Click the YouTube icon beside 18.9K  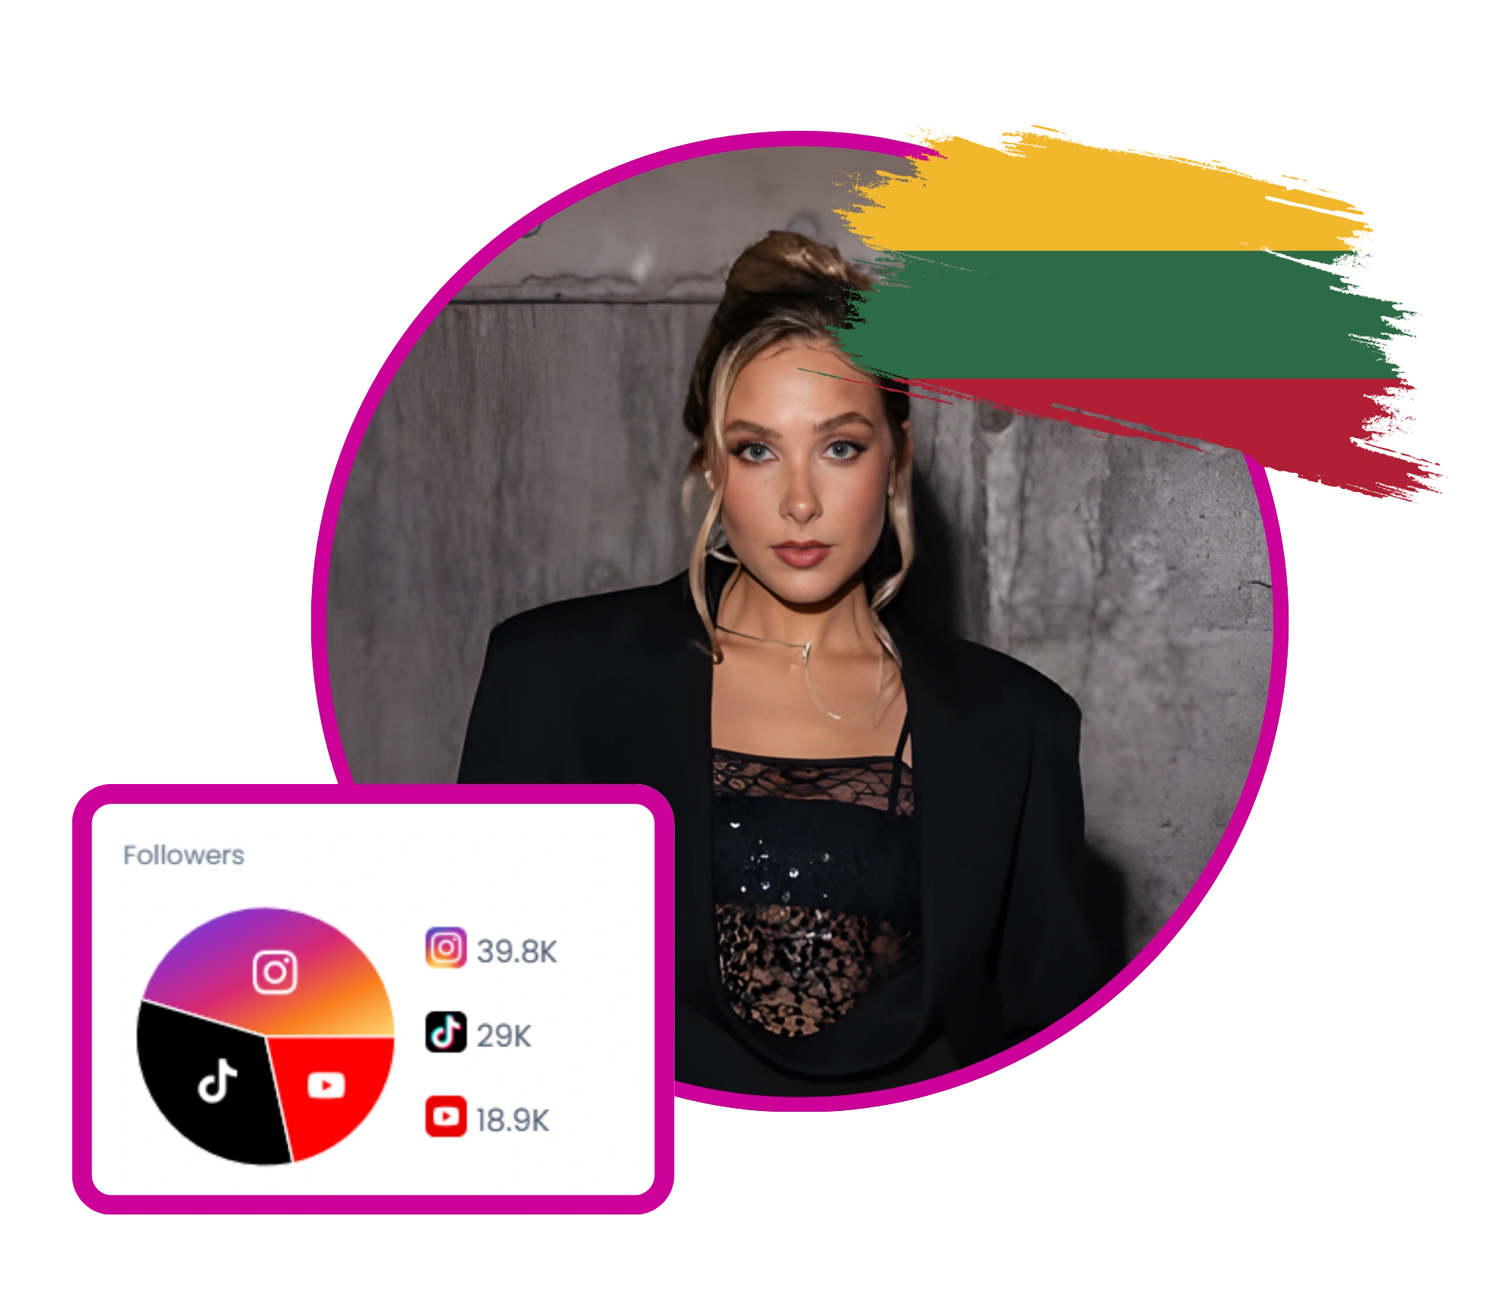(445, 1116)
